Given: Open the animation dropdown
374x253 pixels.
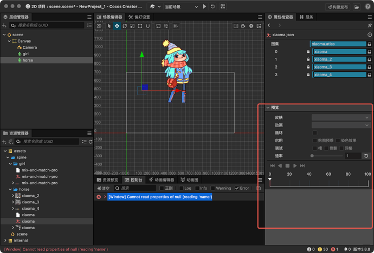Looking at the screenshot, I should tap(341, 125).
